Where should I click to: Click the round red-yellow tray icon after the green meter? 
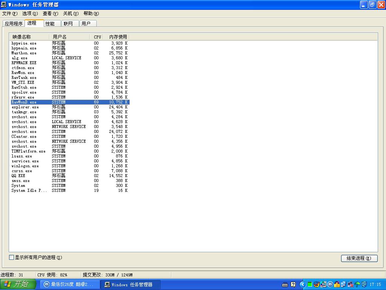coord(317,284)
